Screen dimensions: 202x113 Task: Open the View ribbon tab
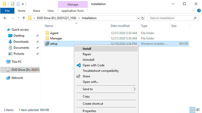pyautogui.click(x=50, y=11)
